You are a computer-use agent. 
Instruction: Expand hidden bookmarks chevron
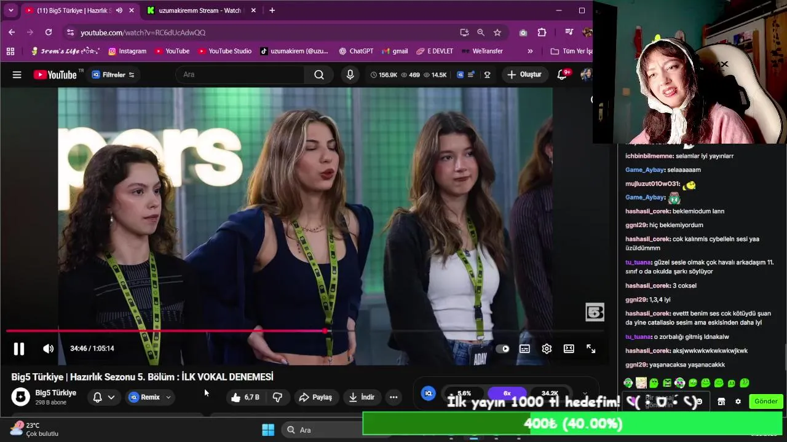(530, 51)
